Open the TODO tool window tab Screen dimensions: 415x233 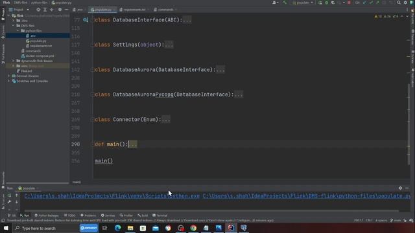[x=69, y=216]
